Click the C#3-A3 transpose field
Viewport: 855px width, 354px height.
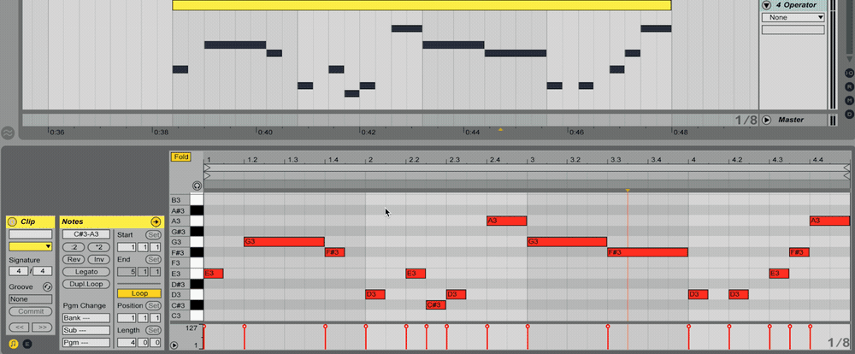86,234
